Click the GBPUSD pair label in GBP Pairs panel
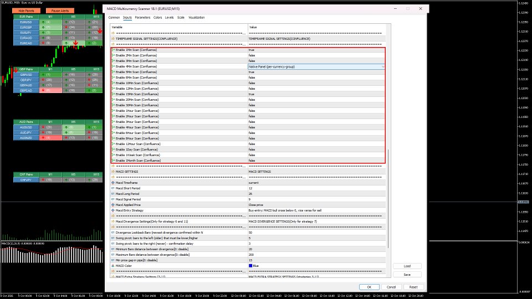Image resolution: width=532 pixels, height=299 pixels. [x=26, y=75]
